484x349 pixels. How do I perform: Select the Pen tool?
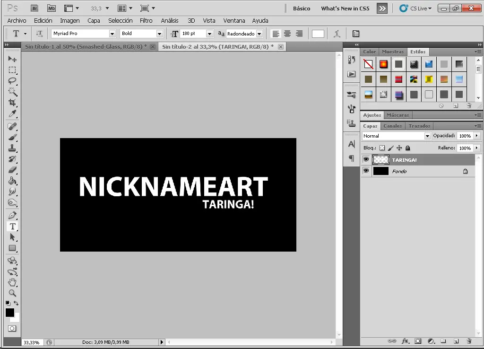[x=12, y=215]
